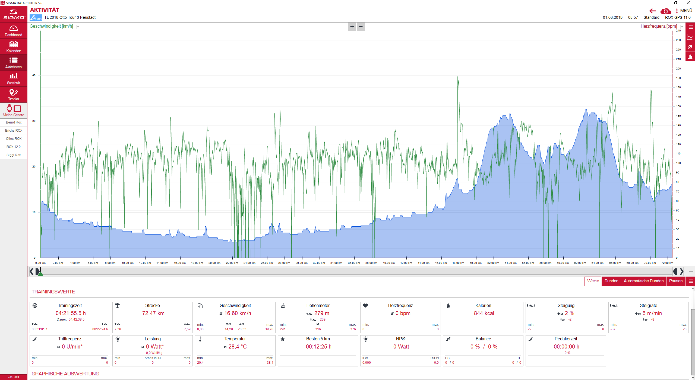The image size is (695, 380).
Task: Click the cloud sync icon
Action: pos(666,11)
